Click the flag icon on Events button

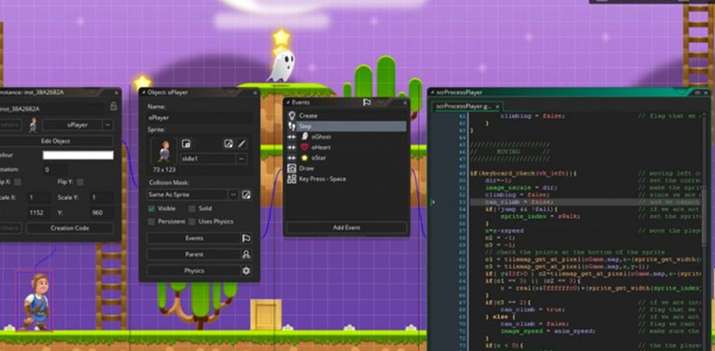point(246,238)
